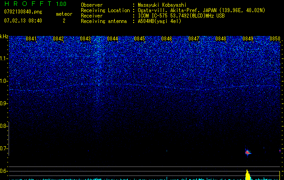Click the yellow signal strength peak

(247, 175)
